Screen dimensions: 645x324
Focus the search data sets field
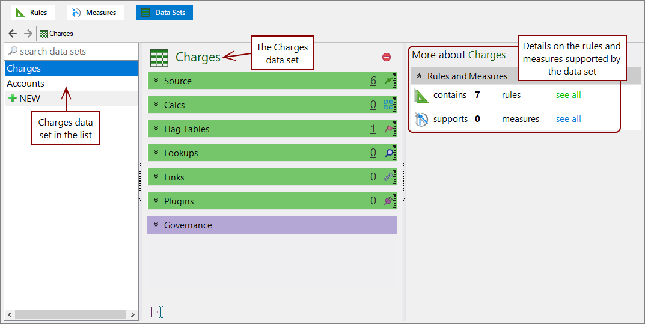[x=72, y=52]
